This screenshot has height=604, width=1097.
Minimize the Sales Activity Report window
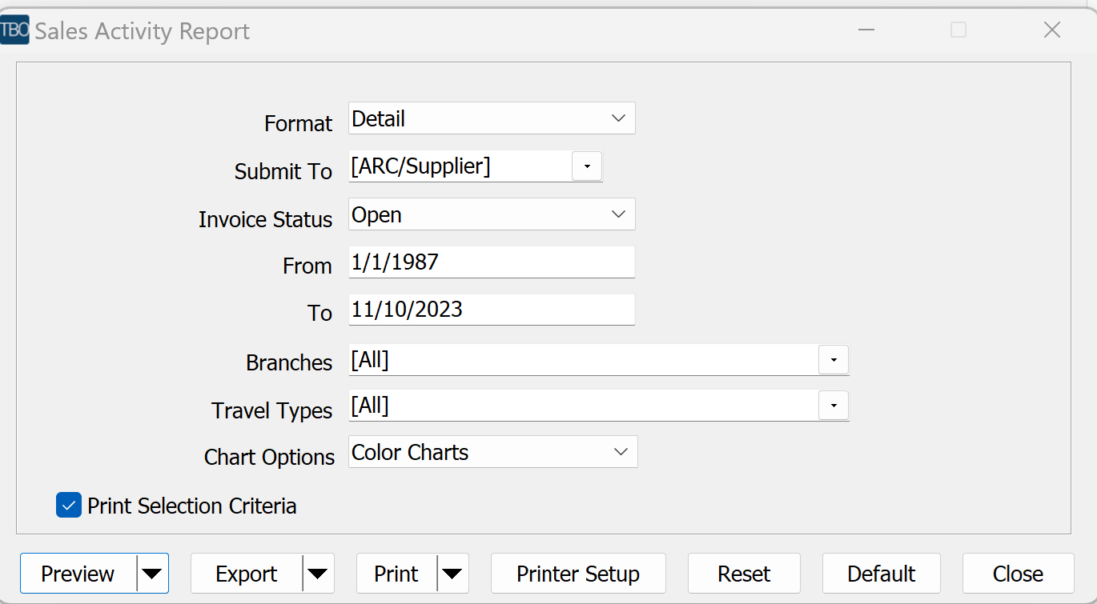coord(866,30)
